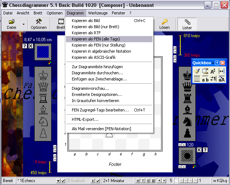Viewport: 230px width, 185px height.
Task: Click the Quickbox 'aA' case icon
Action: coord(221,79)
